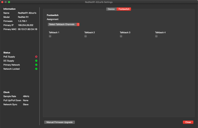Click the Network Locked status label

tap(12, 69)
